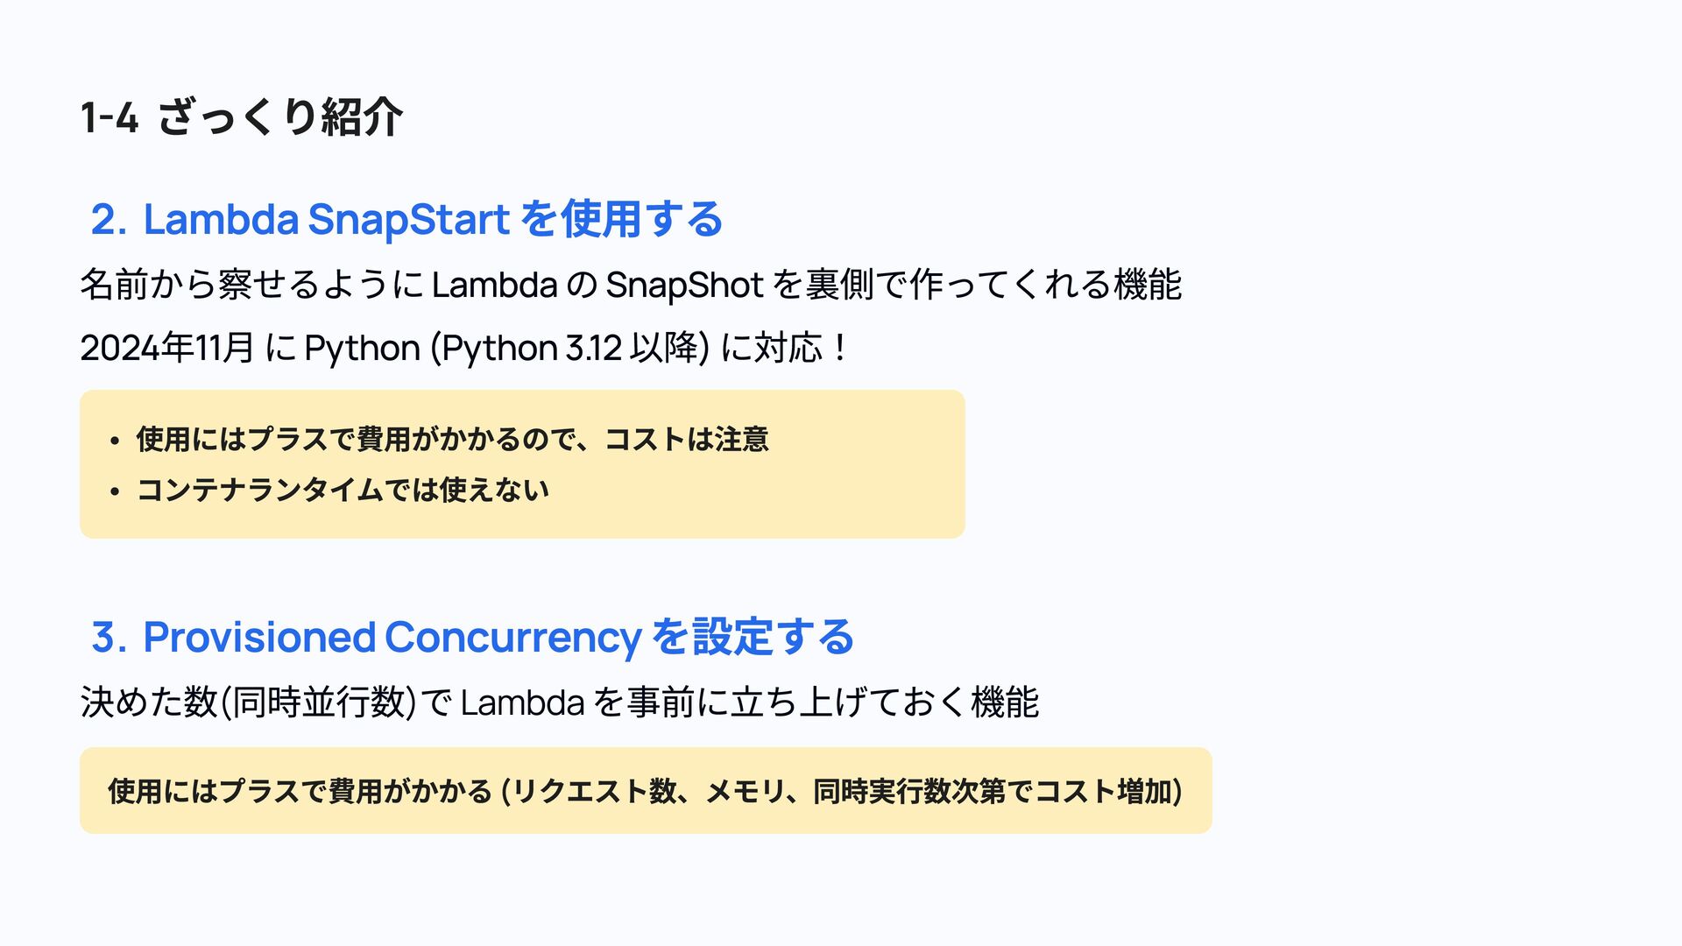
Task: Click the text "名前から察せるように"
Action: [x=252, y=285]
